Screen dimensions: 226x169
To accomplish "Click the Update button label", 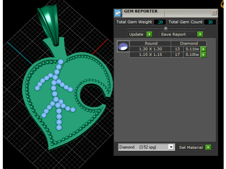I will click(x=136, y=34).
